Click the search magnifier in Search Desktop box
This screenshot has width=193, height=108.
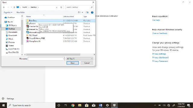click(x=92, y=7)
